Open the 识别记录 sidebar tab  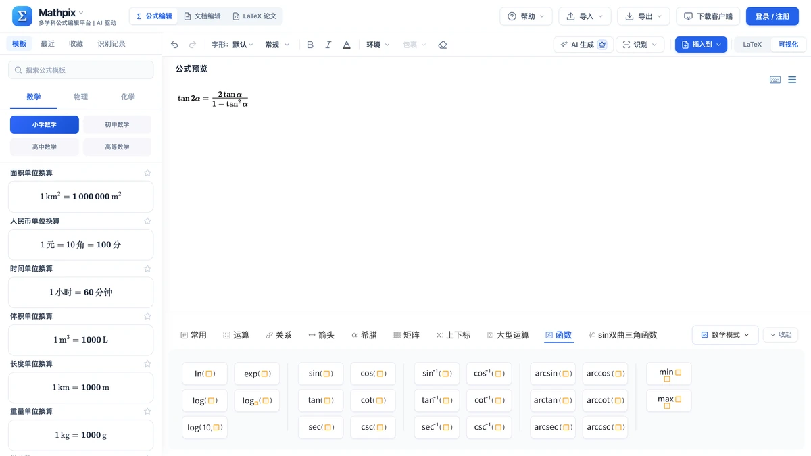[112, 44]
